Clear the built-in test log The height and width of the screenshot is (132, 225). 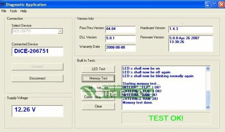pos(98,106)
